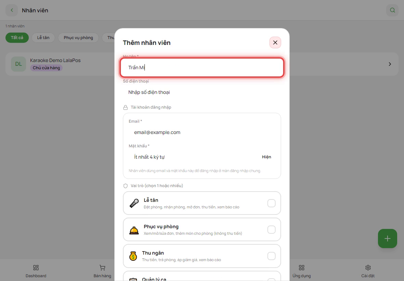
Task: Click the Họ tên field containing Trần Mi
Action: 202,68
